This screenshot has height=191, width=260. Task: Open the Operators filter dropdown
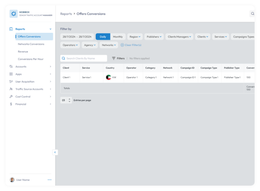click(x=70, y=45)
